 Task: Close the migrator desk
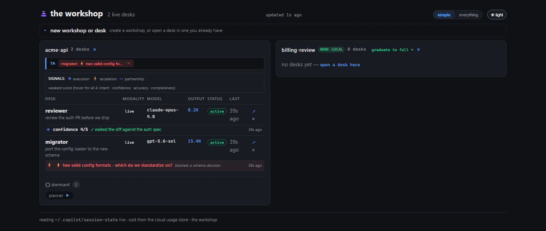pos(253,150)
